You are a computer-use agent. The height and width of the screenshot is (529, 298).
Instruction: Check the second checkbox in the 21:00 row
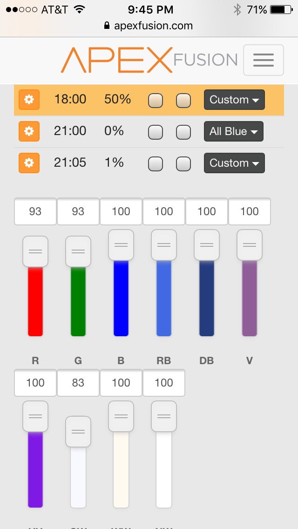click(183, 132)
